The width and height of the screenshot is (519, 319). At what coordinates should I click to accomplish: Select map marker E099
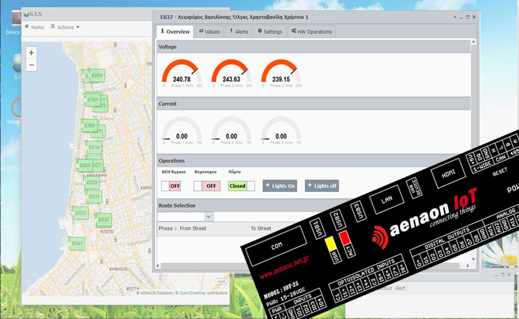click(x=85, y=165)
